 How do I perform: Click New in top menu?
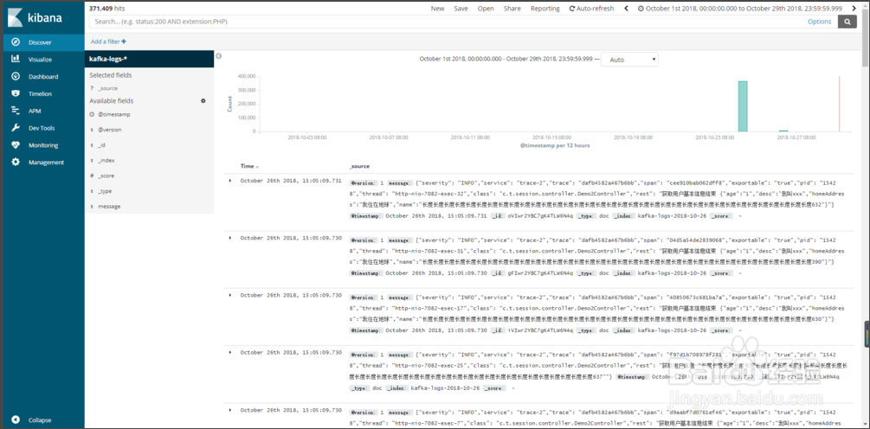[437, 9]
